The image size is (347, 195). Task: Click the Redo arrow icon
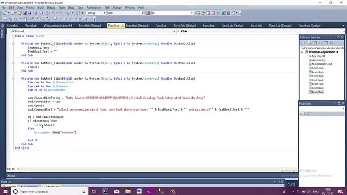coord(60,13)
